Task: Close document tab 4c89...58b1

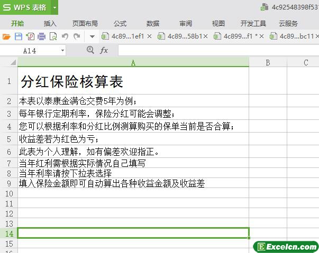Action: pyautogui.click(x=205, y=36)
